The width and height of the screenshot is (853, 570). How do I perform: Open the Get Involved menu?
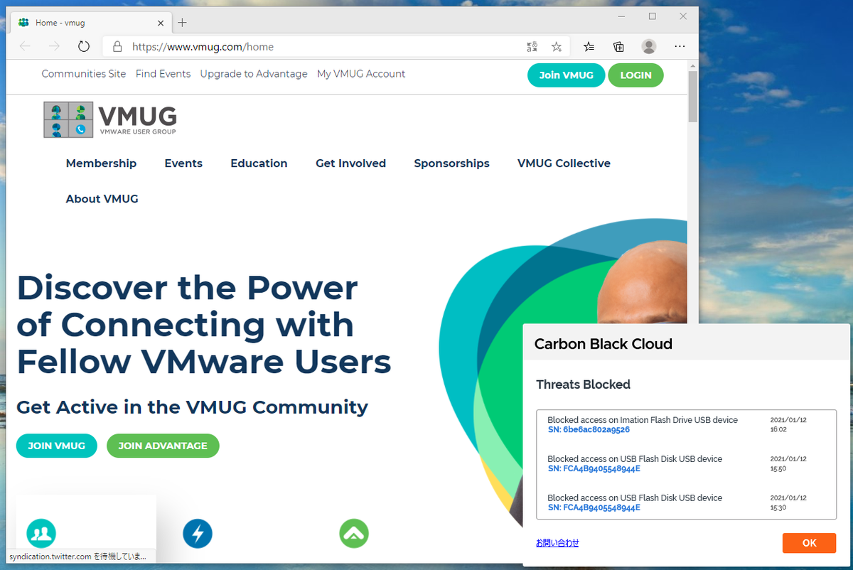pos(351,163)
